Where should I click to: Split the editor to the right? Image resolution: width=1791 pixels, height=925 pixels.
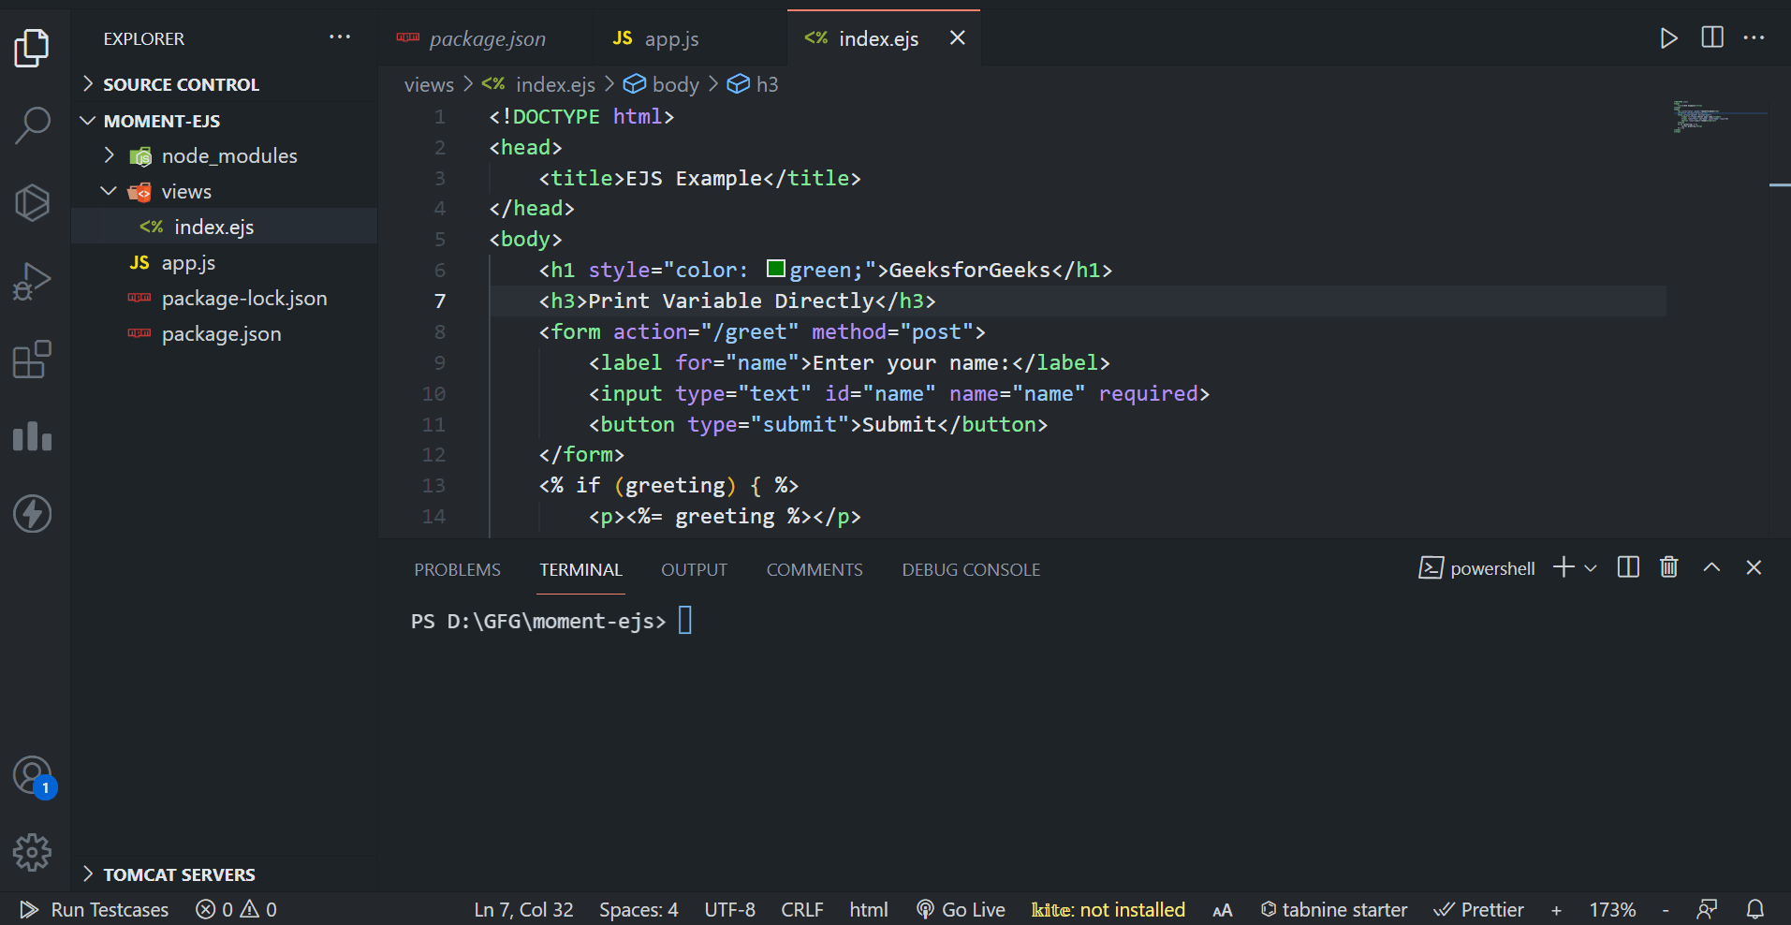click(1711, 38)
